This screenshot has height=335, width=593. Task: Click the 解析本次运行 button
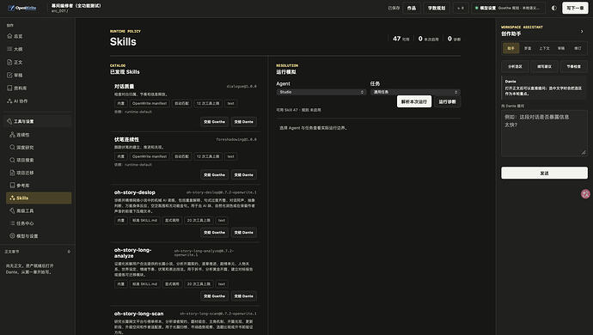[x=414, y=101]
